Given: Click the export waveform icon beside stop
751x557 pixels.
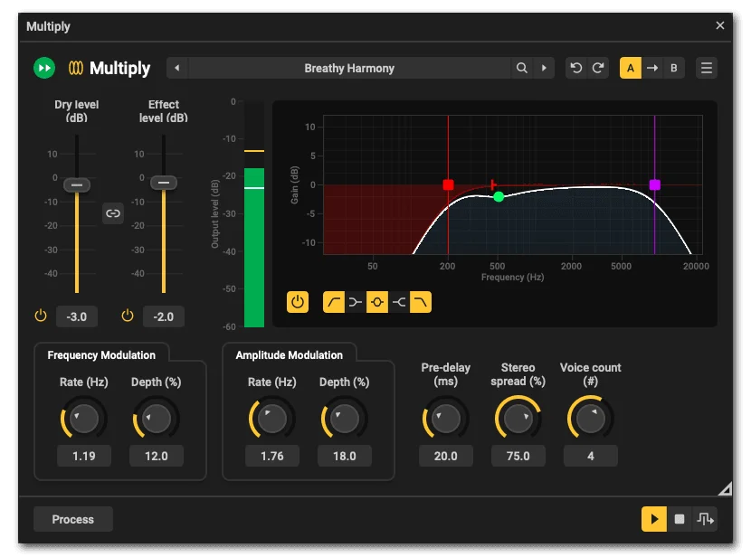Looking at the screenshot, I should pyautogui.click(x=705, y=519).
